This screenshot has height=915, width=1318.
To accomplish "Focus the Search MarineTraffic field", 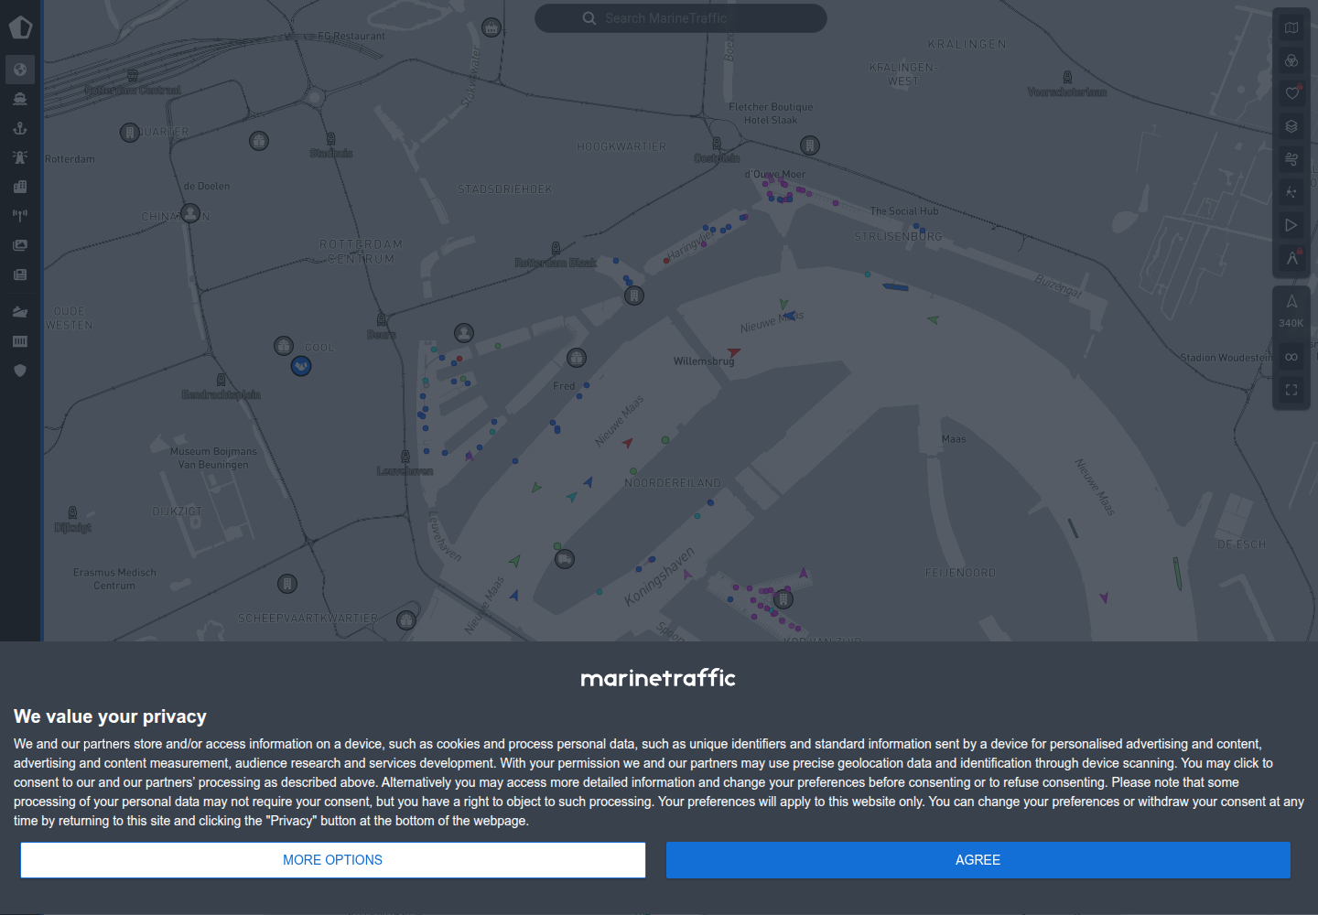I will tap(681, 18).
